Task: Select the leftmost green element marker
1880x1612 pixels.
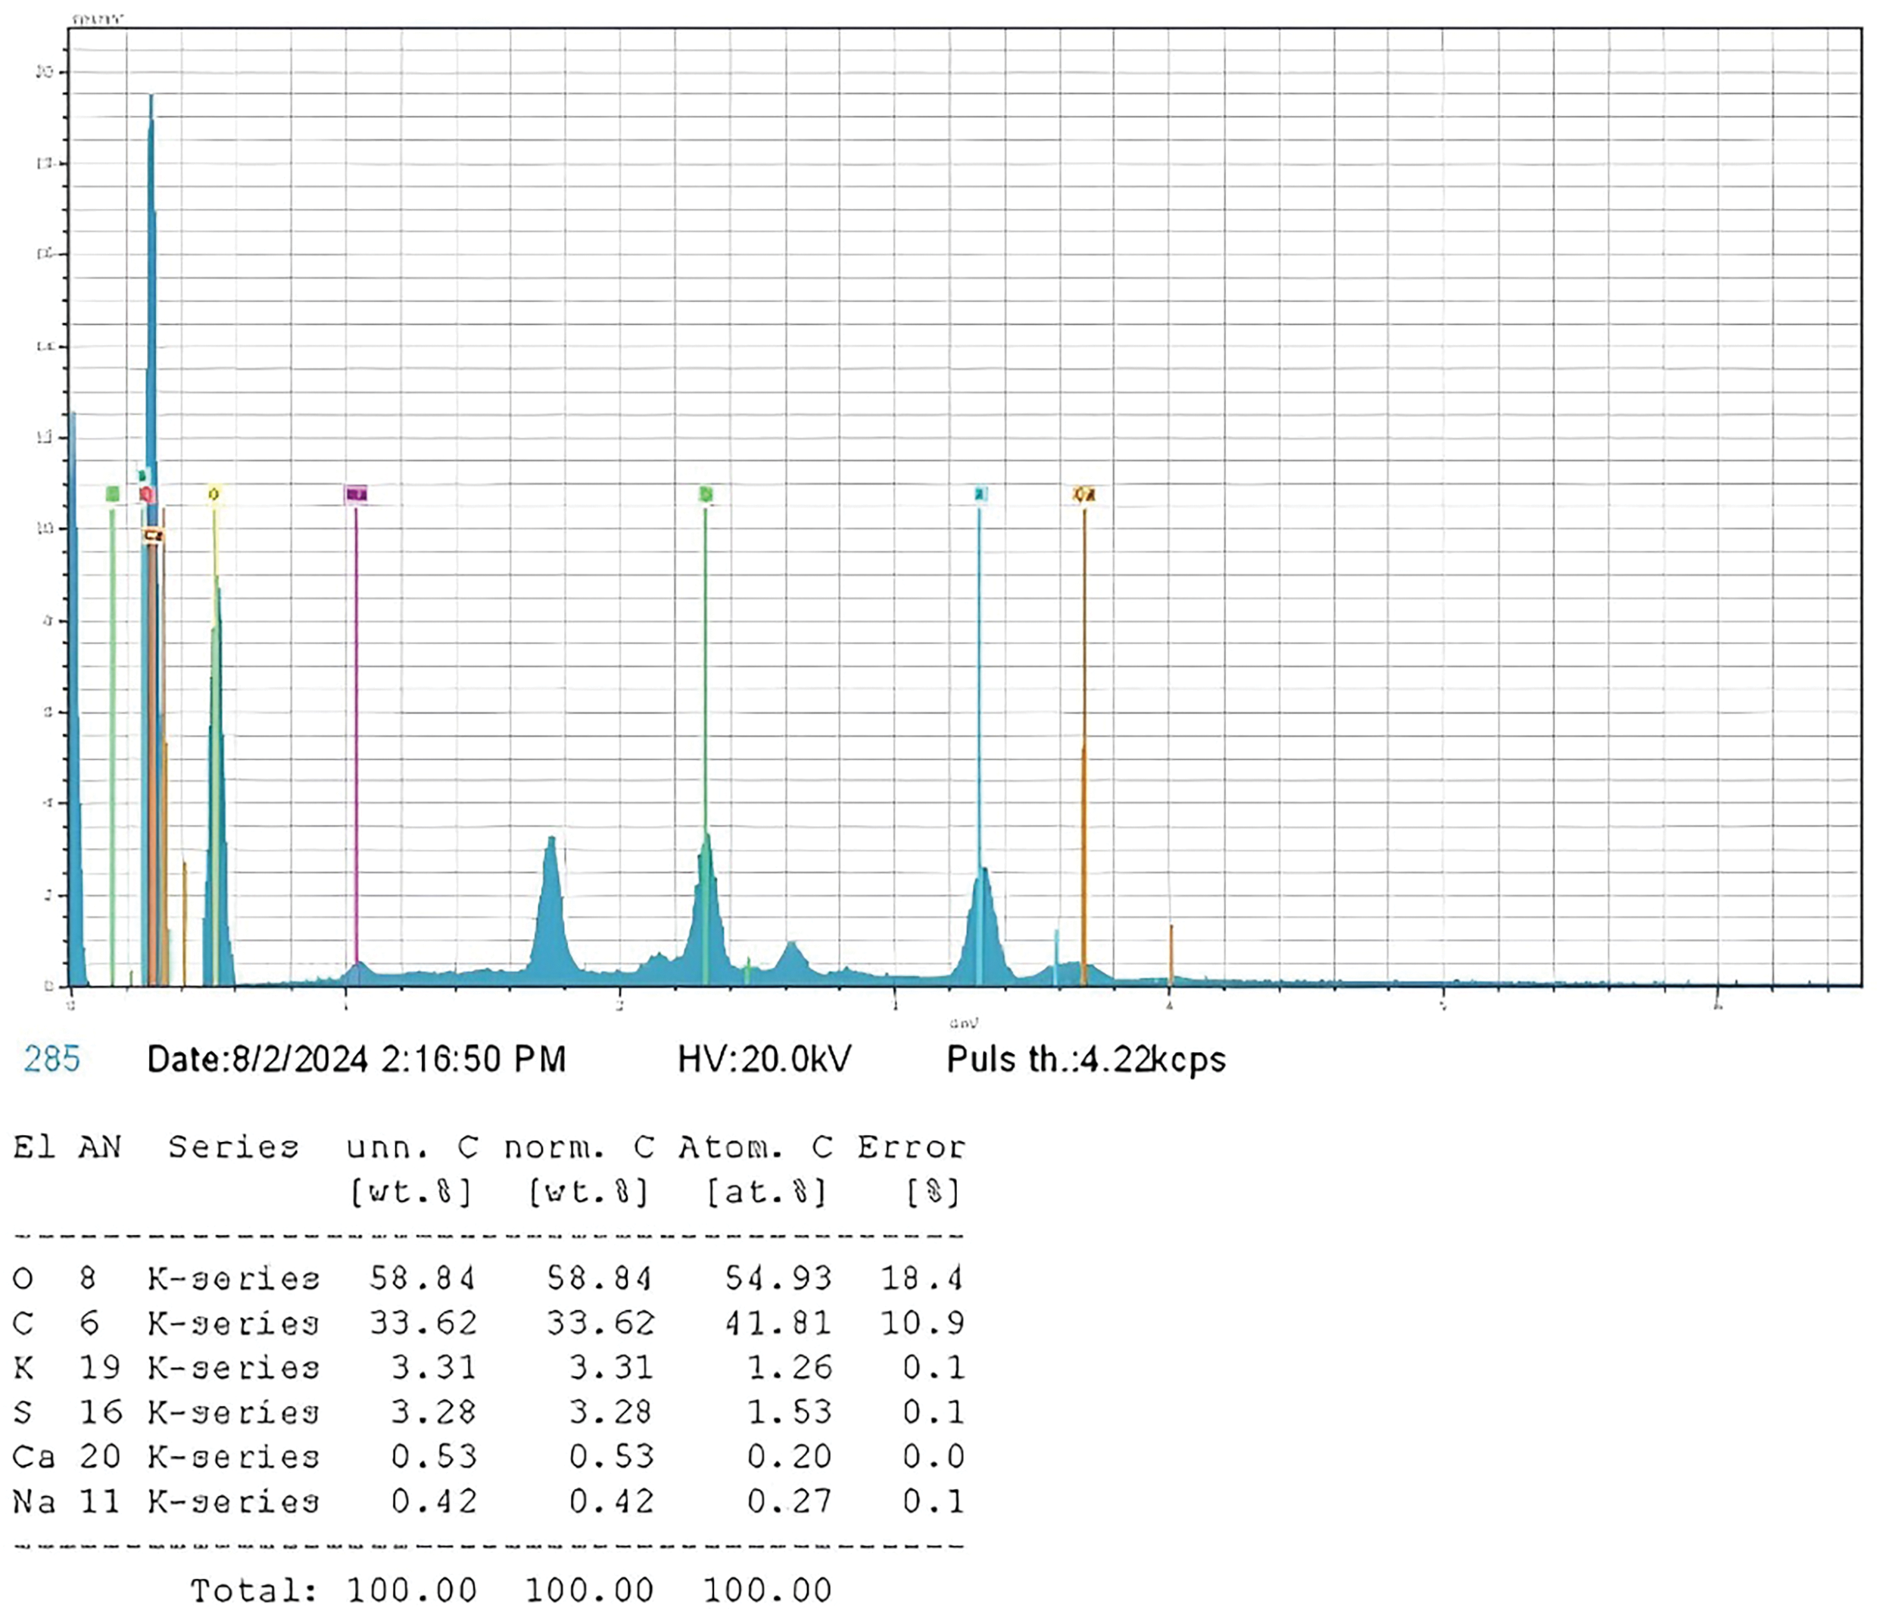Action: 113,494
